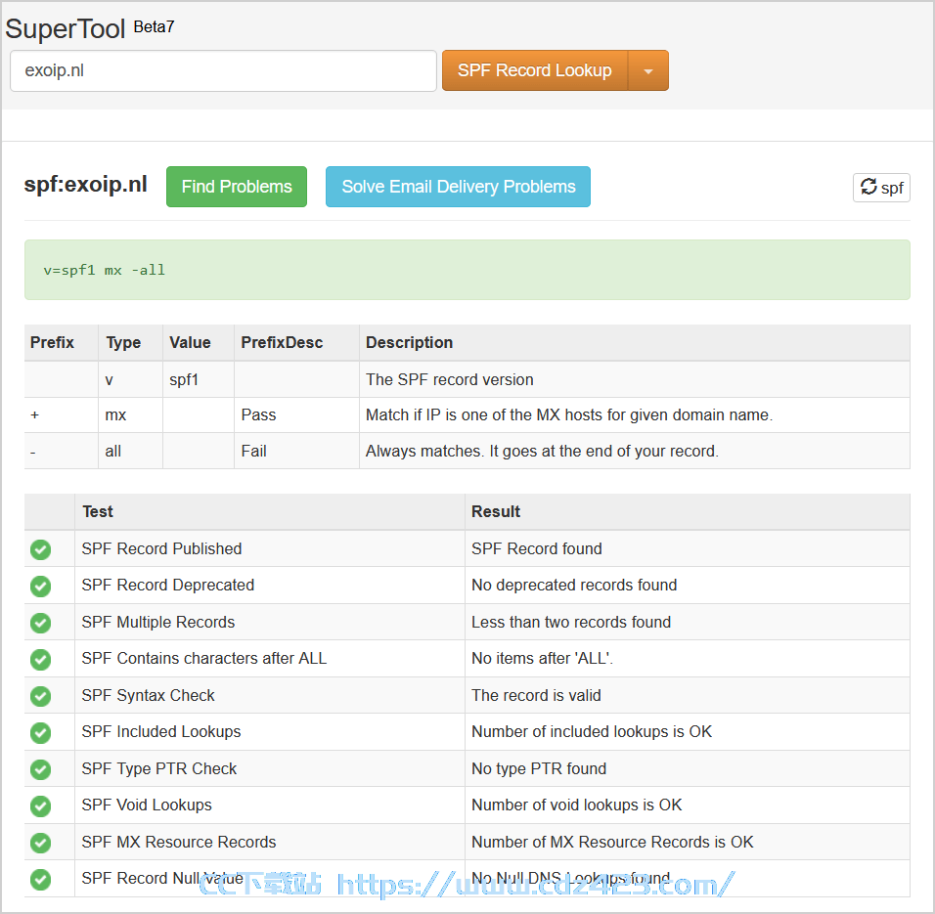Click the SPF Included Lookups test name

point(161,731)
